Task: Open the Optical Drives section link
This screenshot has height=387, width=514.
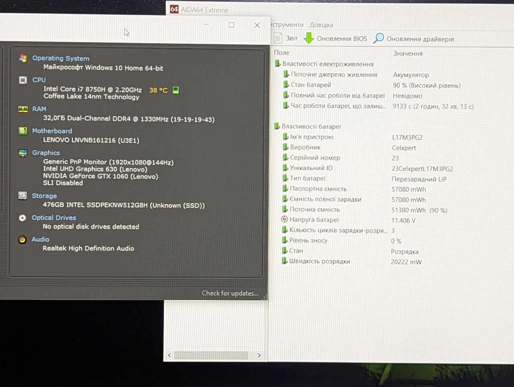Action: point(54,218)
